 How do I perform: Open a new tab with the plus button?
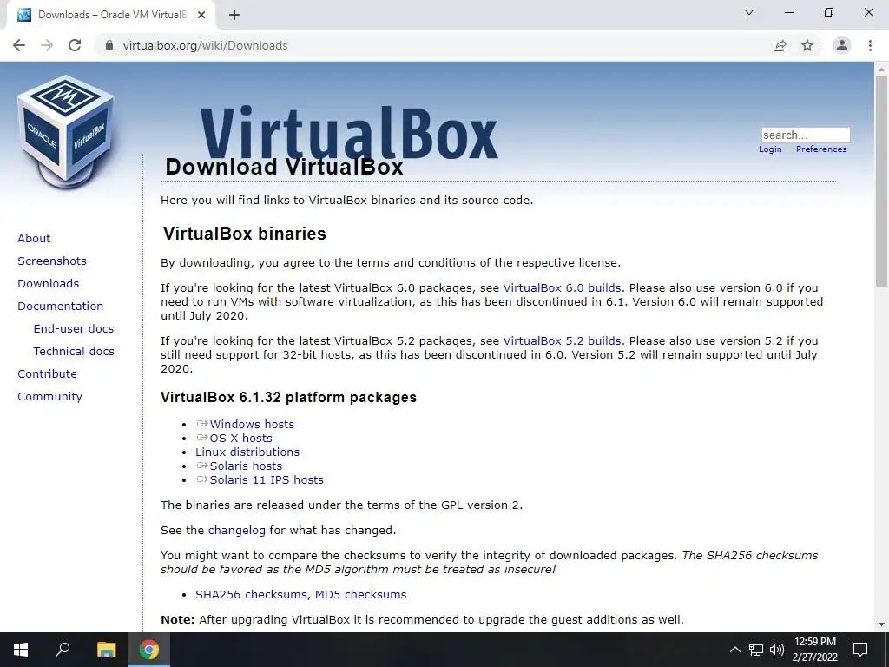(x=234, y=15)
